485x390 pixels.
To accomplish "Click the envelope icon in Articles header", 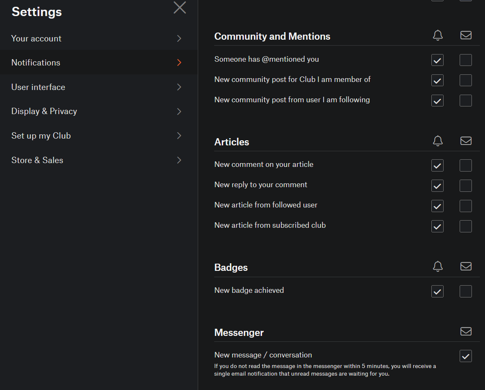I will pos(466,141).
